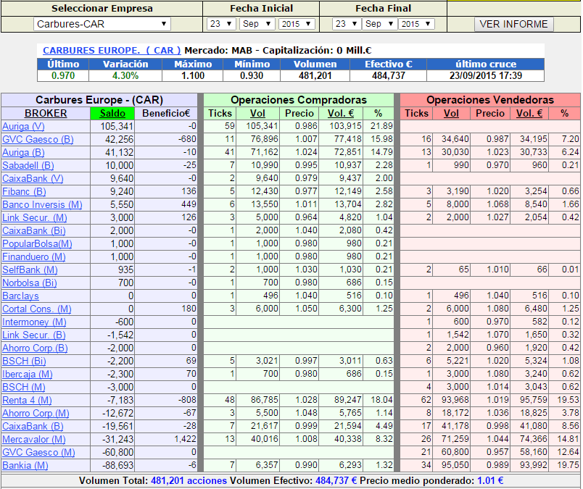Open the GVC Gaesco (B) broker link

point(38,140)
